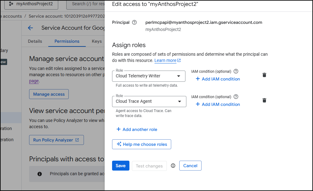Screen dimensions: 313x191
Task: Remove the Cloud Trace Agent role
Action: (x=264, y=100)
